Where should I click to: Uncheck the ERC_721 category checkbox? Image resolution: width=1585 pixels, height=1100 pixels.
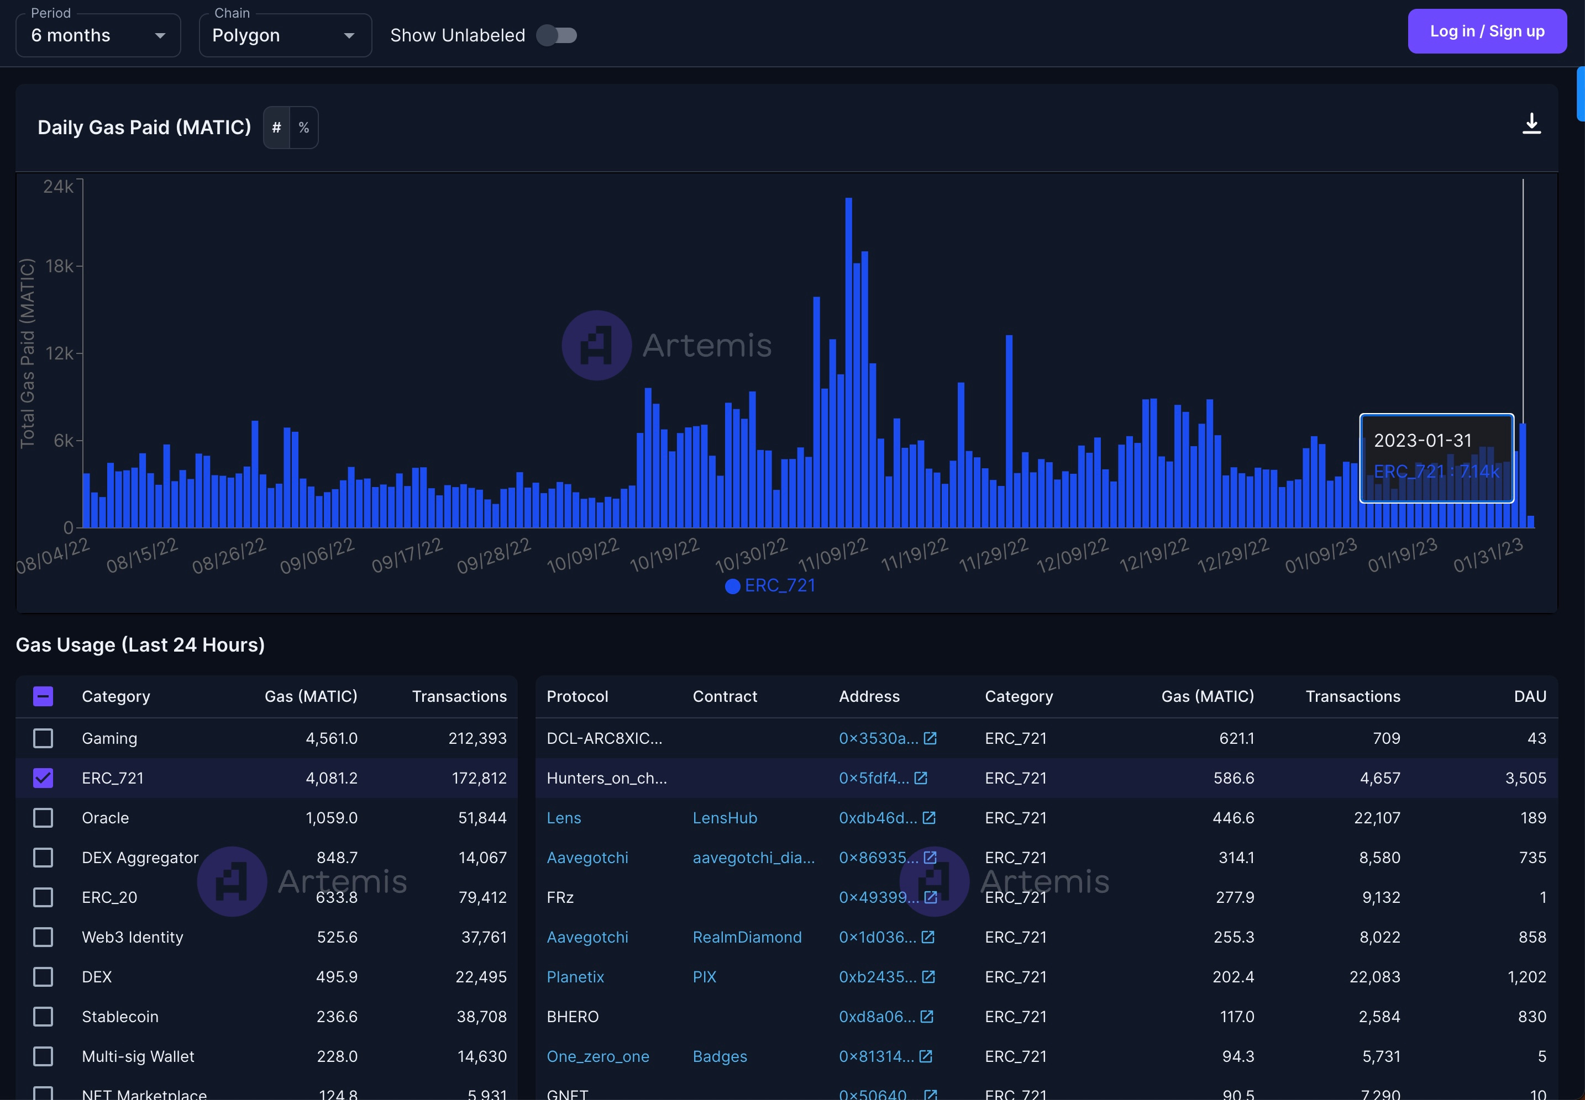43,778
